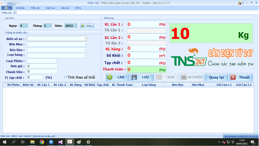The height and width of the screenshot is (146, 259).
Task: Launch Visual Studio from the taskbar
Action: point(60,142)
